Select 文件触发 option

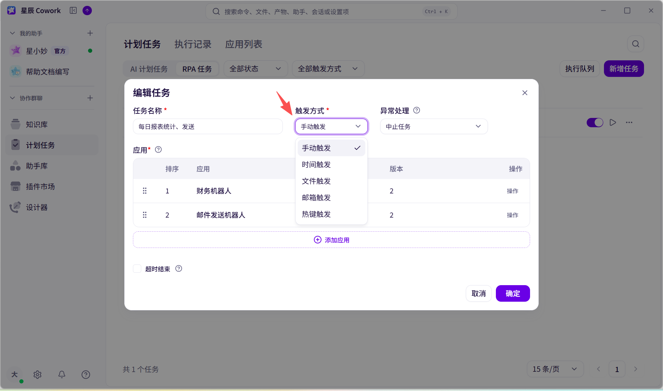click(331, 181)
